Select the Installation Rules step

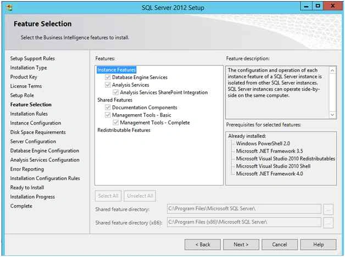point(29,114)
